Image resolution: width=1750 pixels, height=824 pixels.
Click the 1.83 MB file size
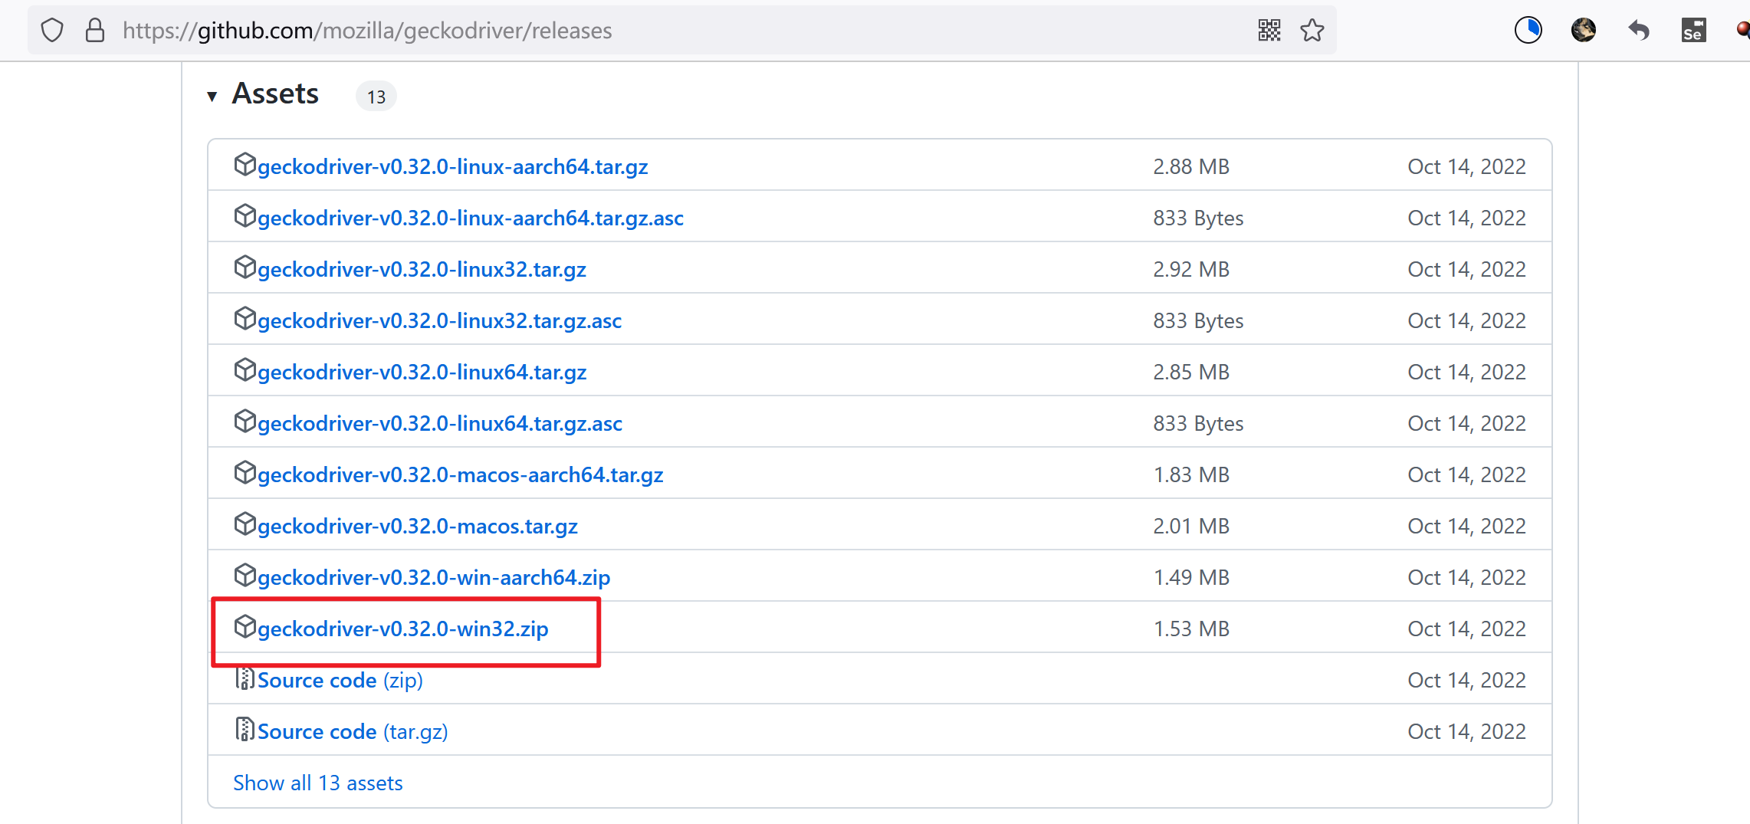pos(1191,474)
